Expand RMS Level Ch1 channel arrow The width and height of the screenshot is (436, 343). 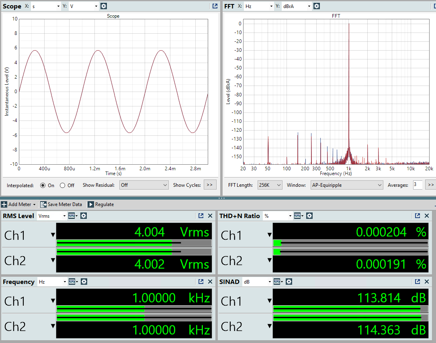[x=53, y=235]
